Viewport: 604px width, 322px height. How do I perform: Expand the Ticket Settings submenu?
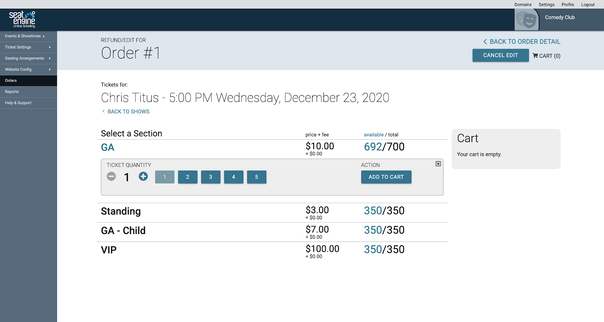pyautogui.click(x=28, y=47)
